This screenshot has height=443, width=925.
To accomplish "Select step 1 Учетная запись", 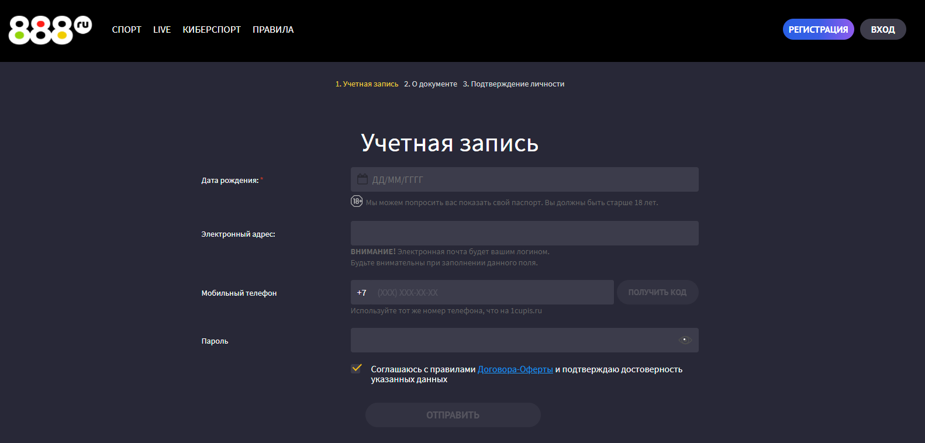I will (x=367, y=84).
